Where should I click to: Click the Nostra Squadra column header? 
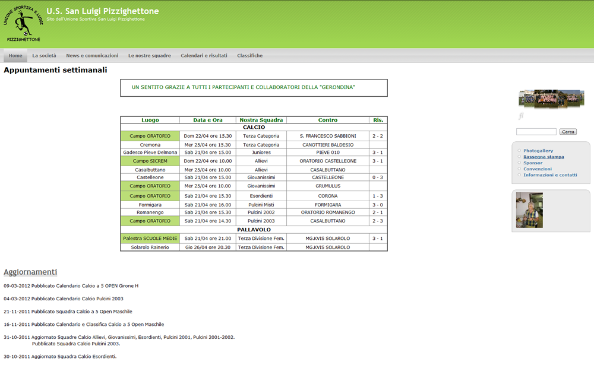[x=261, y=120]
